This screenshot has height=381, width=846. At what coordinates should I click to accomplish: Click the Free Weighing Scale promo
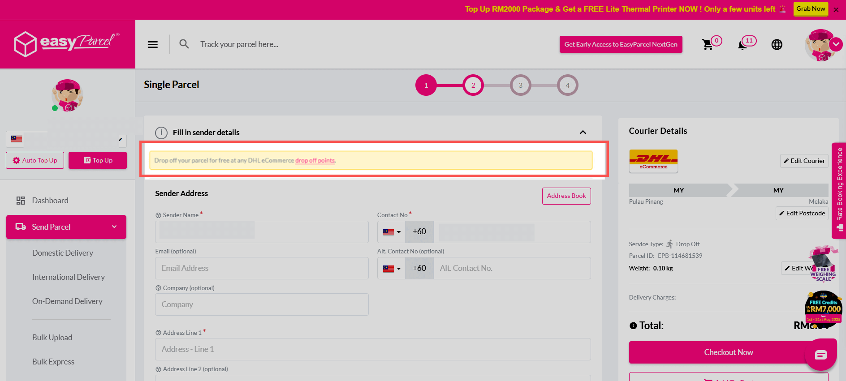point(824,264)
